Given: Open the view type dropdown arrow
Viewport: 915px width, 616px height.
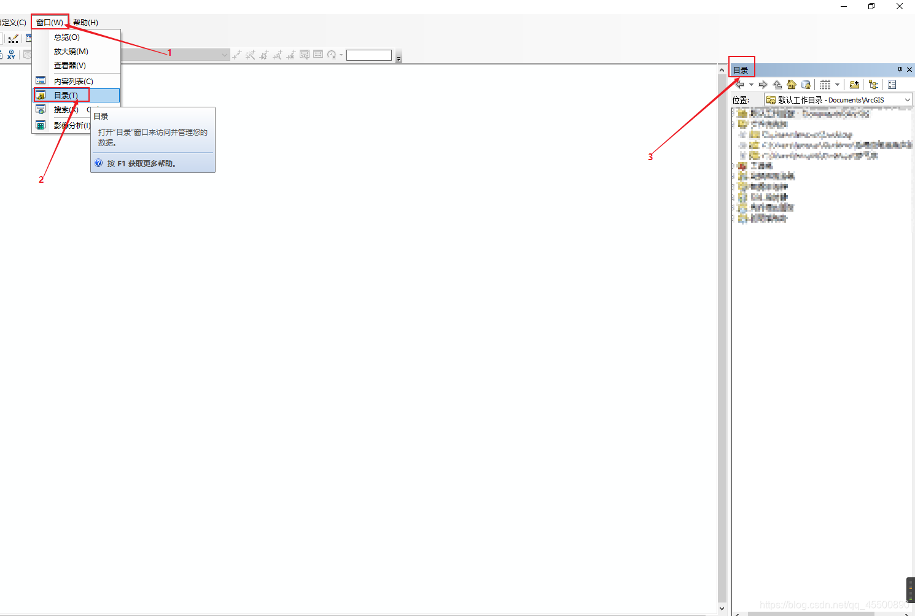Looking at the screenshot, I should click(837, 85).
